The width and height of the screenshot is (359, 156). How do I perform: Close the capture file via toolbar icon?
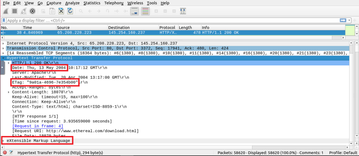pos(61,11)
